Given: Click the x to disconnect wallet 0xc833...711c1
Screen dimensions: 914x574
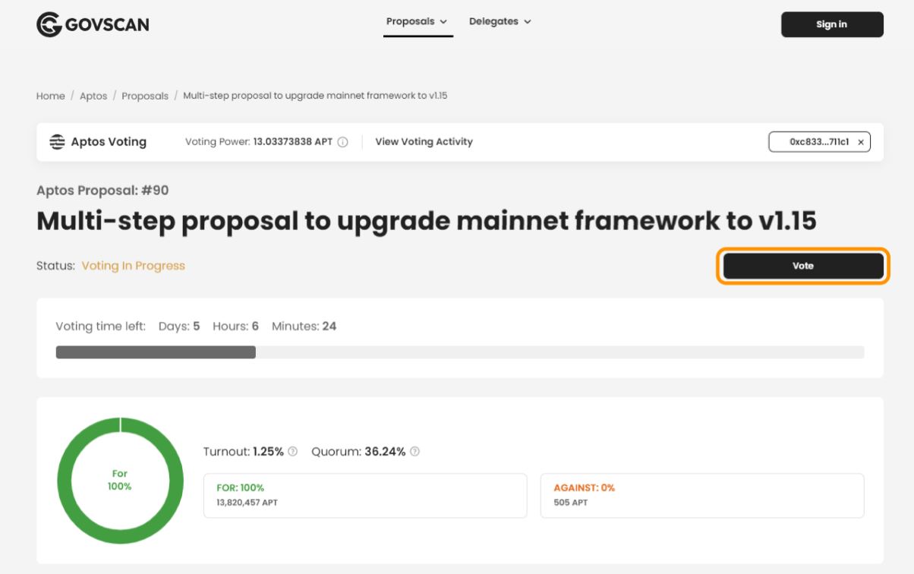Looking at the screenshot, I should click(860, 141).
